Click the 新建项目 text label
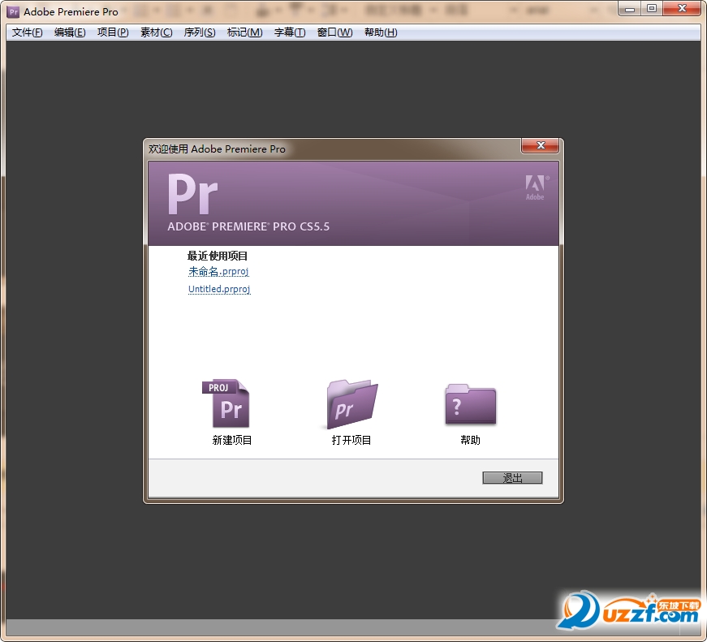The width and height of the screenshot is (707, 642). click(232, 440)
